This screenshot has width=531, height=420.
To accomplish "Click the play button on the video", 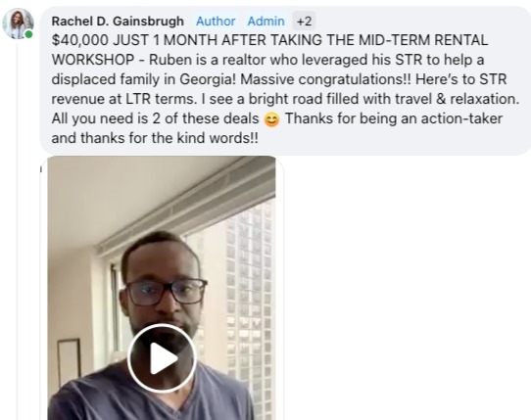I will 162,358.
